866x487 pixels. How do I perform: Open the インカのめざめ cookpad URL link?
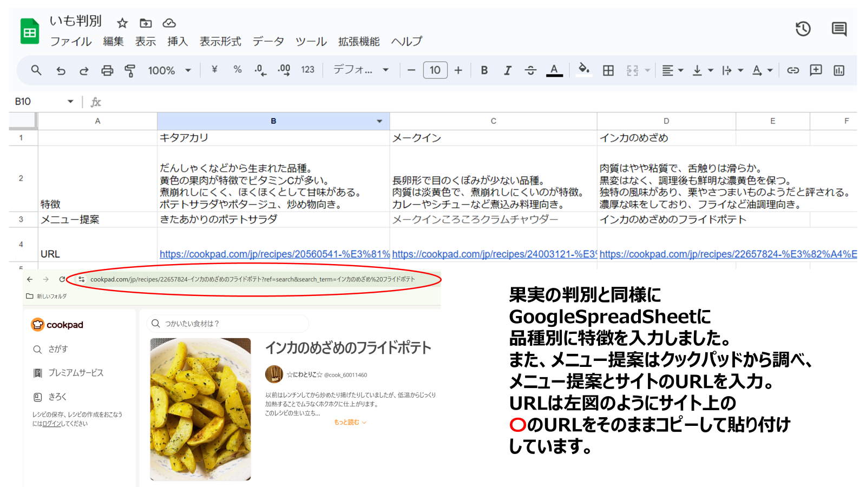[x=728, y=254]
